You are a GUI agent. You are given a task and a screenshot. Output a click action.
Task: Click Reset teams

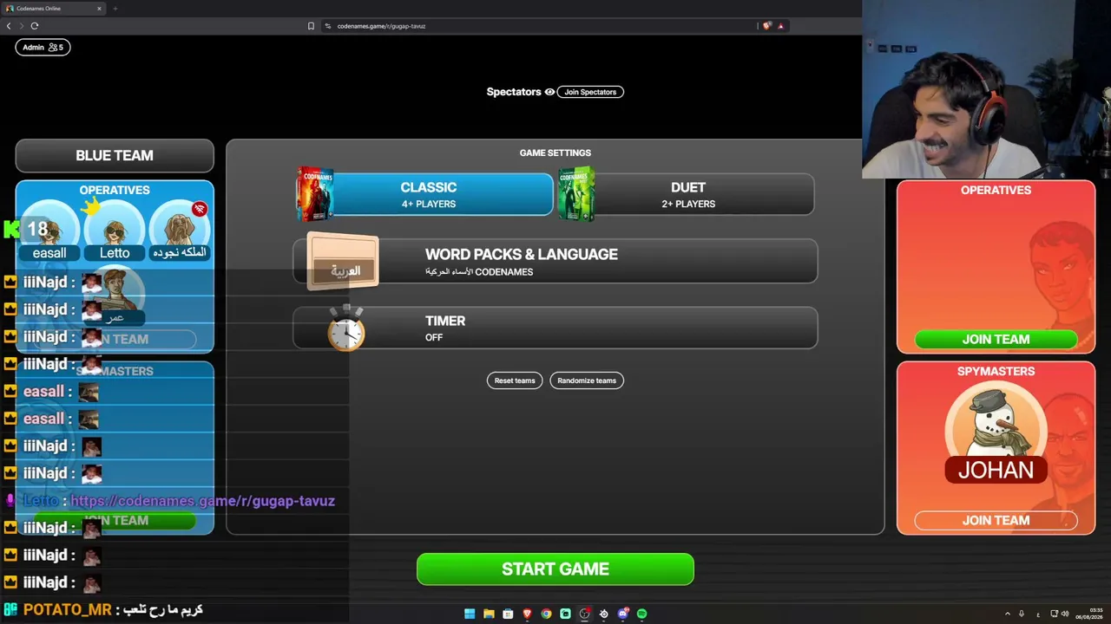click(515, 380)
